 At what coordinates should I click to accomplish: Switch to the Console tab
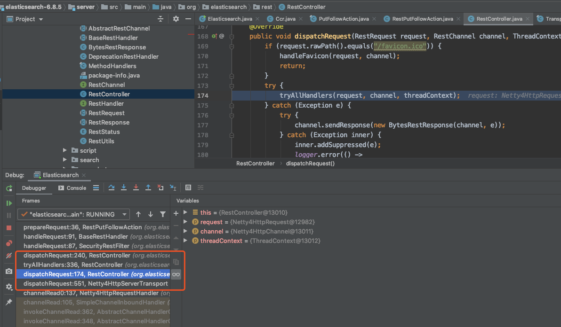(72, 188)
